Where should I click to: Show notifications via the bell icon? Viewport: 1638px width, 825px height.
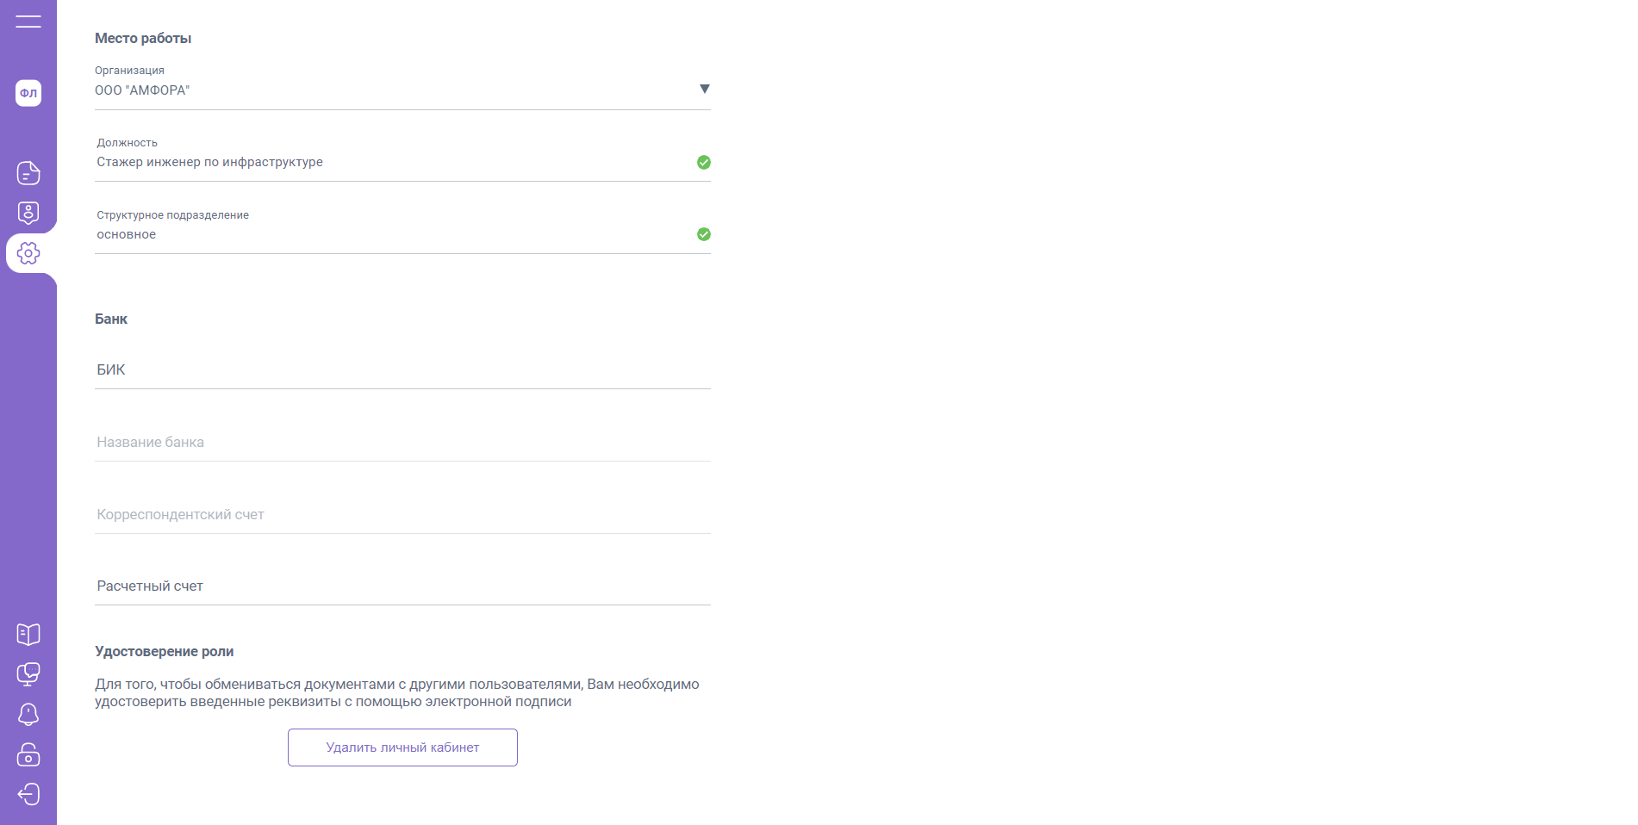[x=28, y=714]
